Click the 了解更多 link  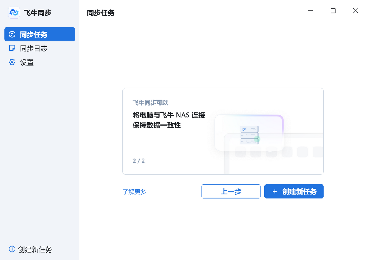point(134,192)
